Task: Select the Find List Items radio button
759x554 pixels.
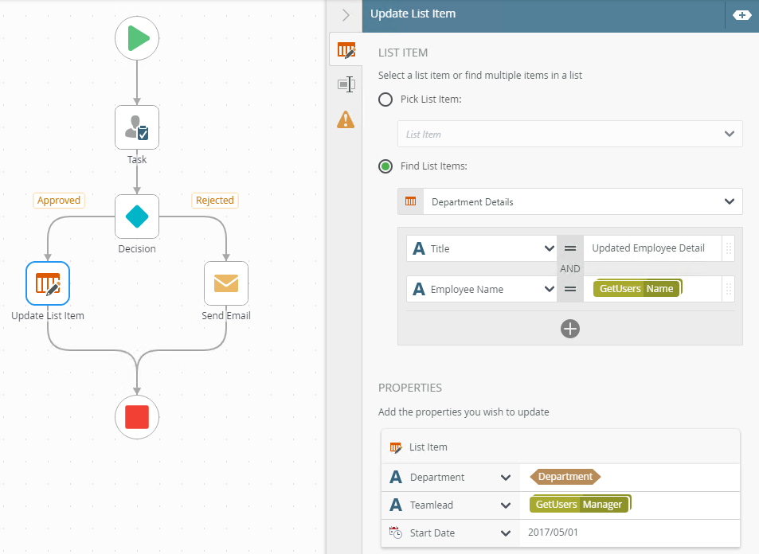Action: [385, 166]
